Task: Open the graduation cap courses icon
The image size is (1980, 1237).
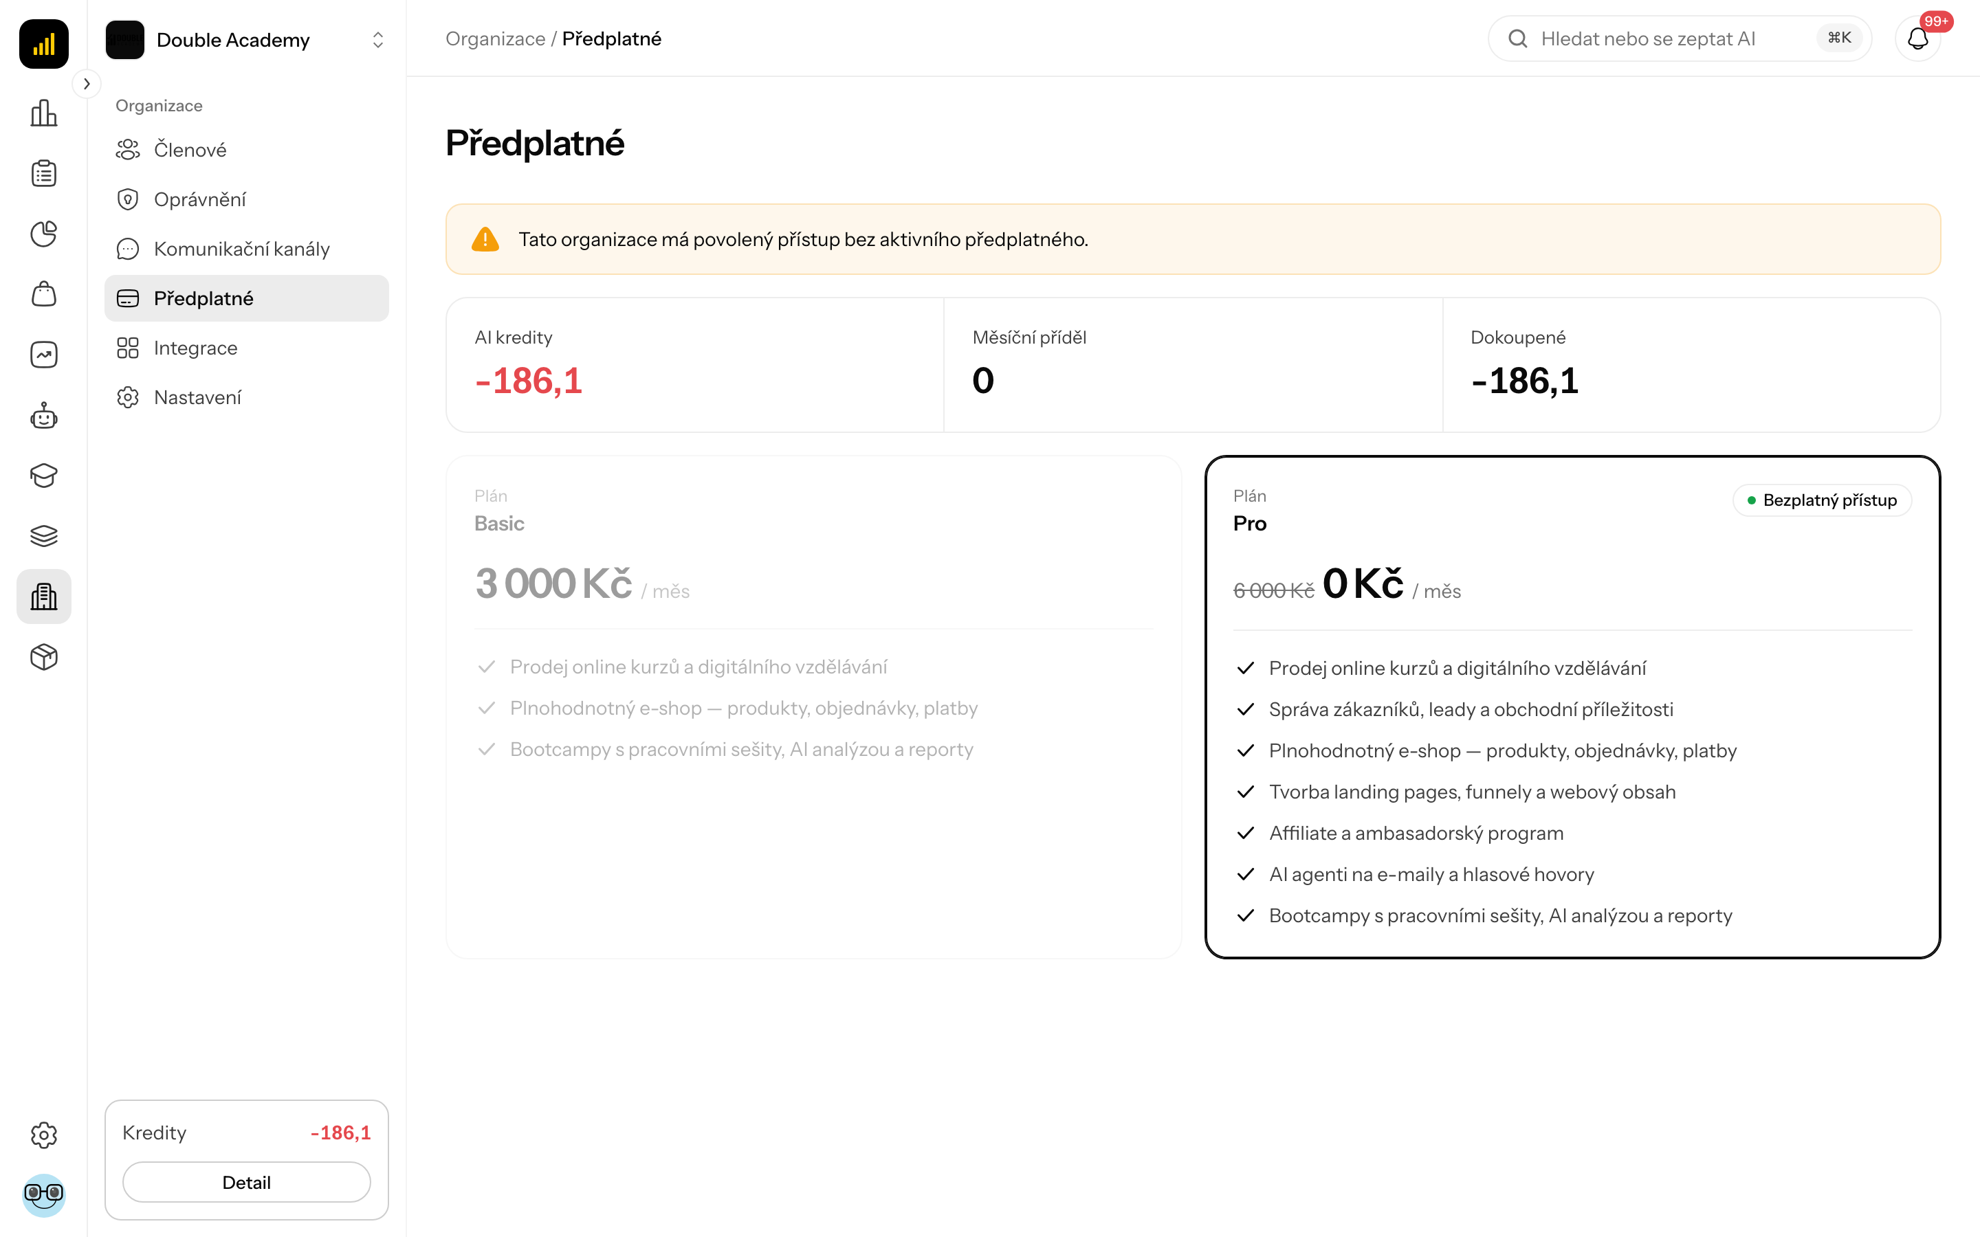Action: coord(43,476)
